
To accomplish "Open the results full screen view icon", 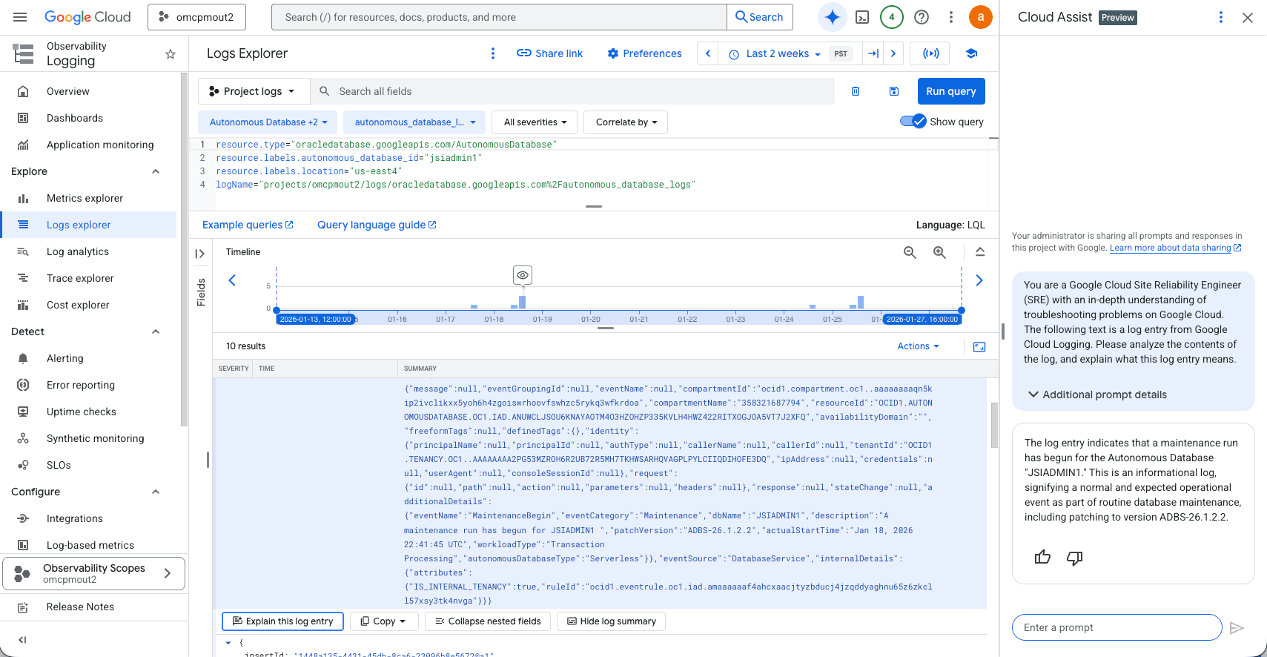I will click(979, 346).
